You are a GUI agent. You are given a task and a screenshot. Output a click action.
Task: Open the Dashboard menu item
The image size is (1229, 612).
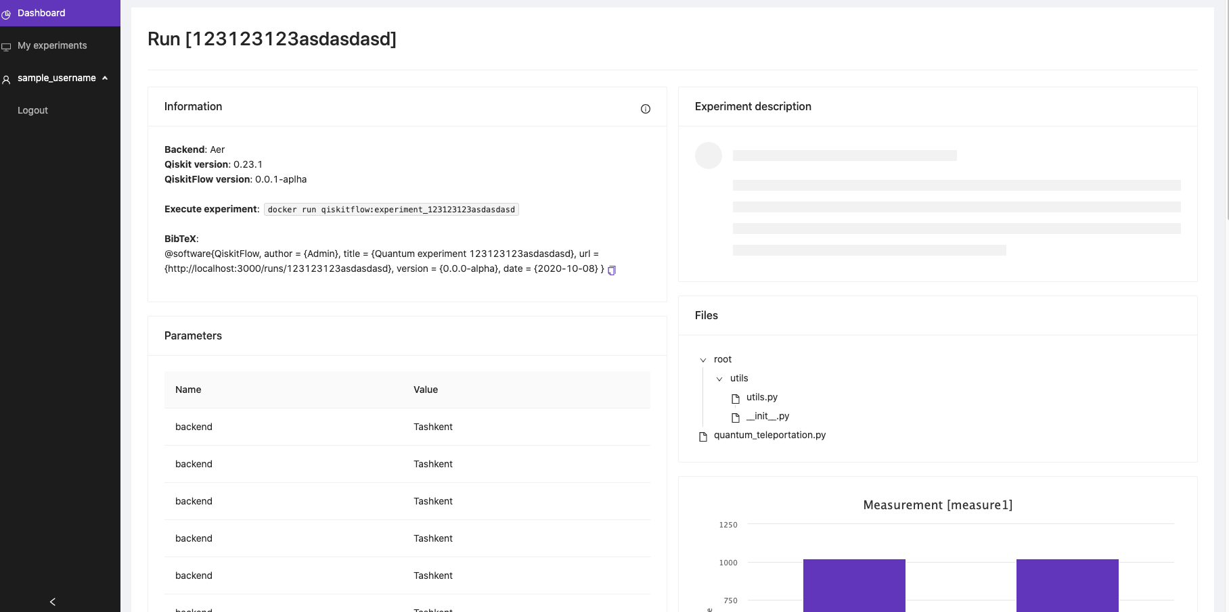60,13
